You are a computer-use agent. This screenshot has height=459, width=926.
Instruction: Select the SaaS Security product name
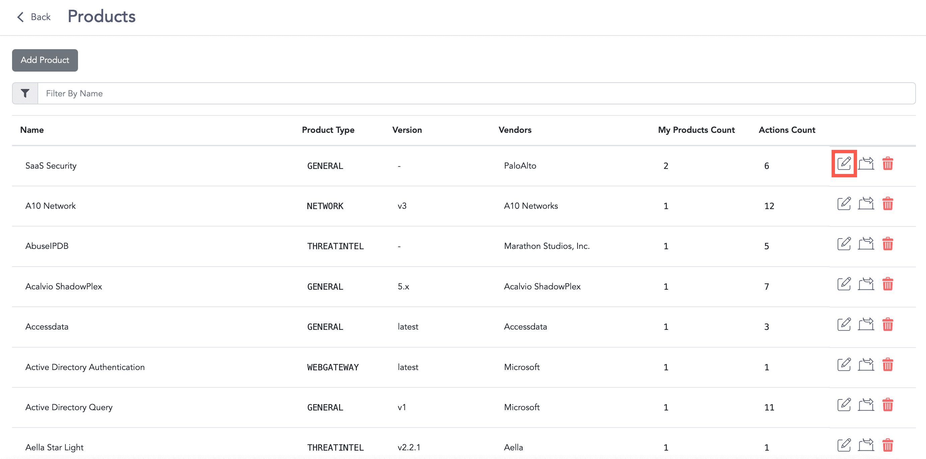pos(51,166)
